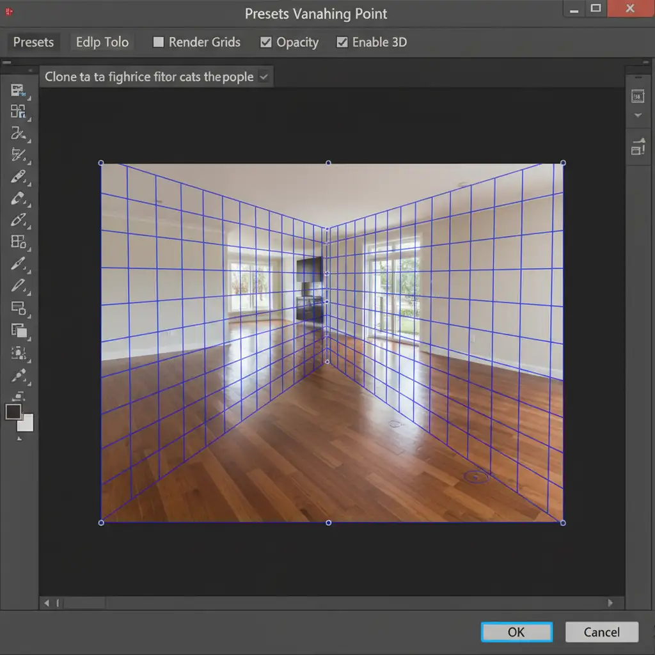Switch to the Edlp Tolo tab
This screenshot has height=655, width=655.
click(102, 42)
